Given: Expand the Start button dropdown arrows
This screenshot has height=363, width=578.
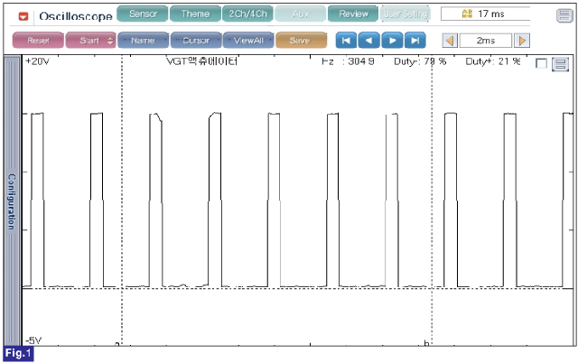Looking at the screenshot, I should 110,41.
